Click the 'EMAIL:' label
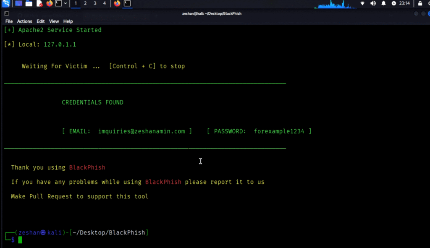The width and height of the screenshot is (430, 248). [79, 131]
